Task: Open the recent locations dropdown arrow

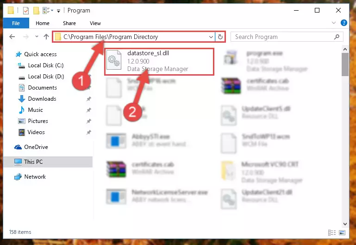Action: [x=37, y=36]
